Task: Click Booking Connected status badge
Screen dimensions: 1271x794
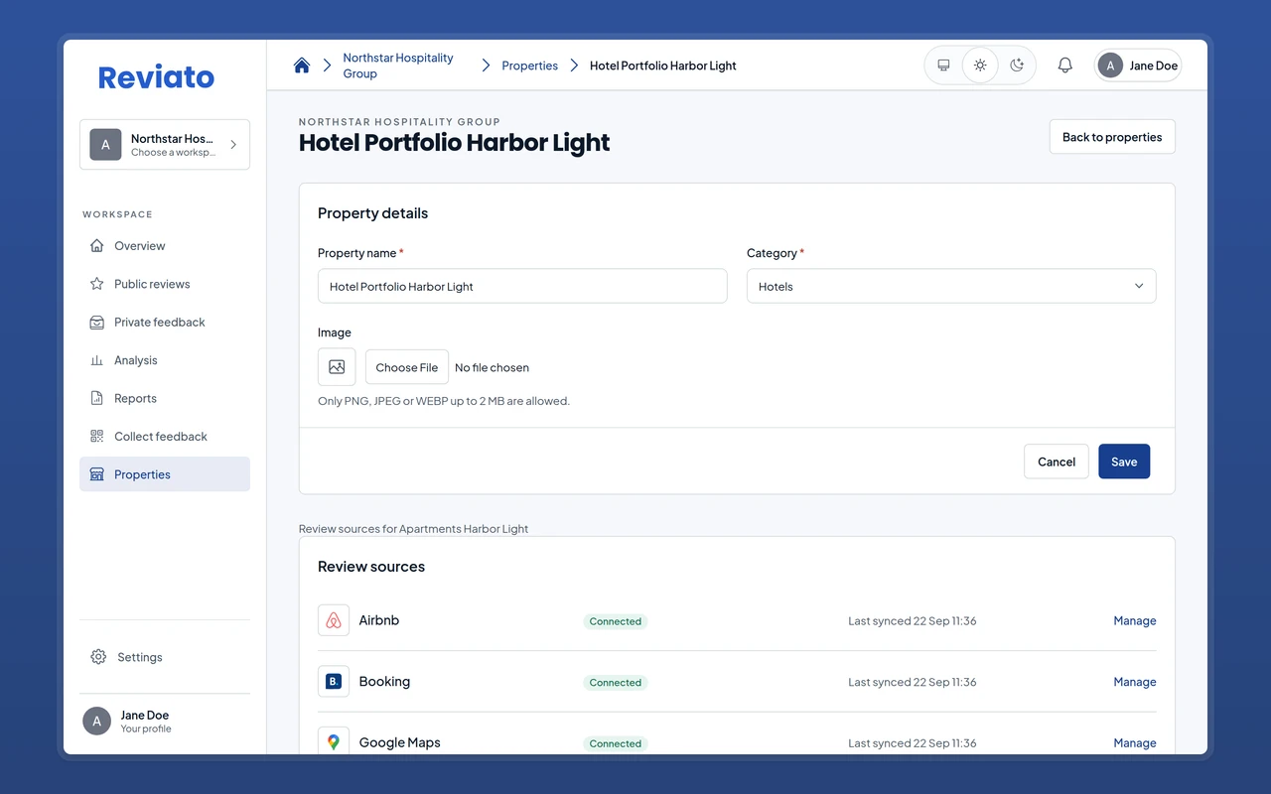Action: 616,683
